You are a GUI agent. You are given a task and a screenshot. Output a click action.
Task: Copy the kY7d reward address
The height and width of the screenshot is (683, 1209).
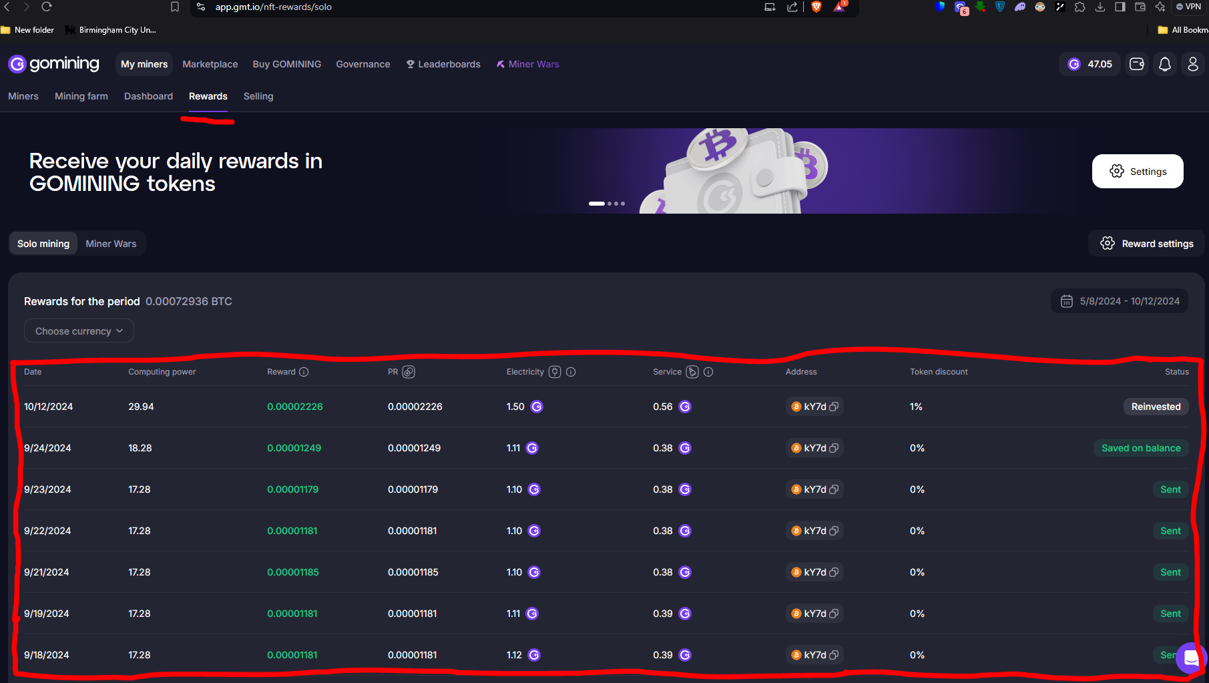833,406
